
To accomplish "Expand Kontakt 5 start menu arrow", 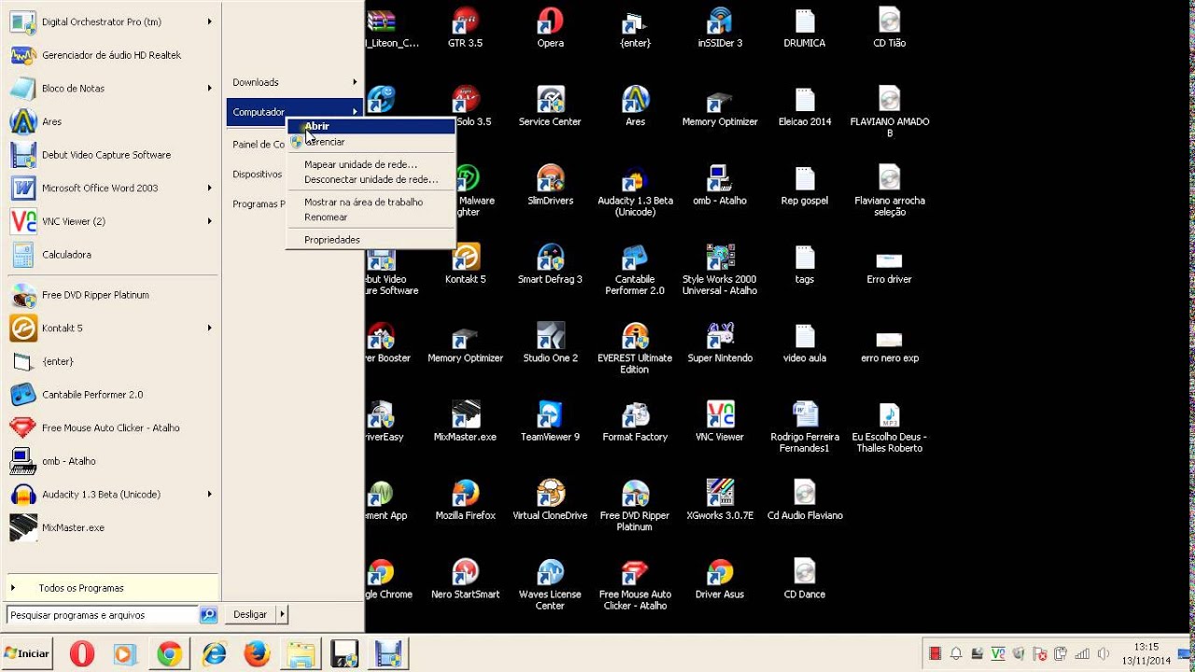I will tap(209, 328).
